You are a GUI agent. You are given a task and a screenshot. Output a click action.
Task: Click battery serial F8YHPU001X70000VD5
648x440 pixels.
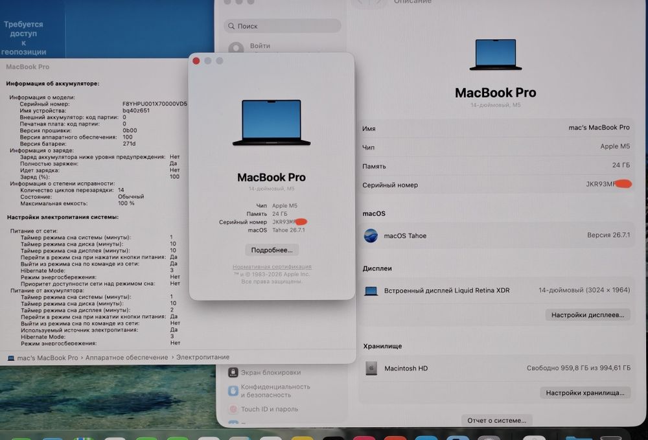point(155,104)
